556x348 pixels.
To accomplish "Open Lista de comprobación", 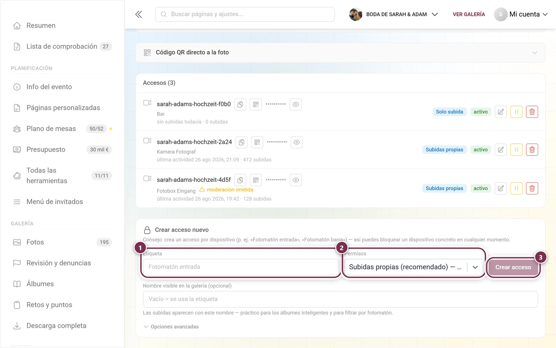I will click(62, 46).
